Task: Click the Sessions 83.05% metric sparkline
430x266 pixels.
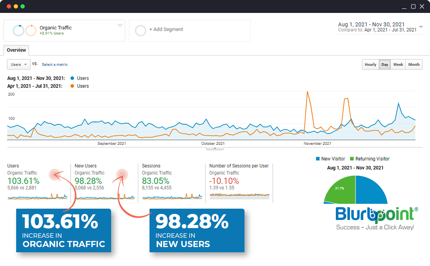Action: 172,197
